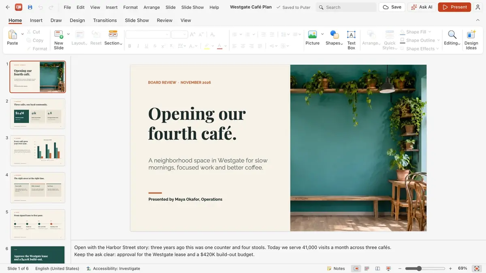This screenshot has height=273, width=486.
Task: Click the Search field
Action: [x=346, y=7]
